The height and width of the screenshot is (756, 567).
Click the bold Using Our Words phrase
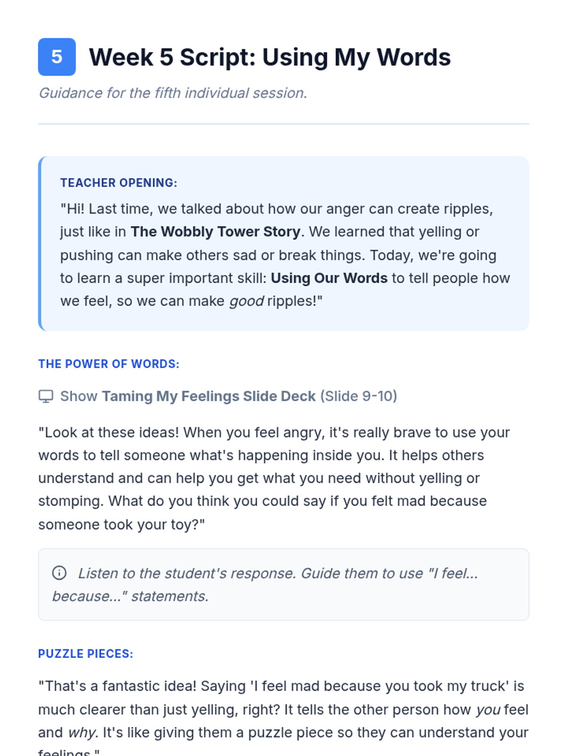click(329, 278)
